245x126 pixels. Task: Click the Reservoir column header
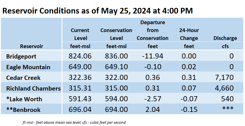(x=32, y=46)
